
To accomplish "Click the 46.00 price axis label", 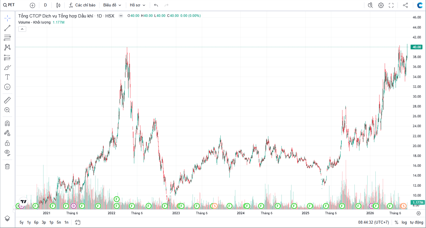I will point(417,17).
